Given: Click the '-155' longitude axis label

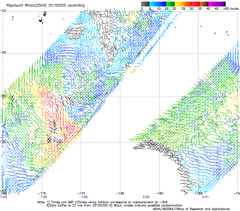Looking at the screenshot, I should (198, 193).
